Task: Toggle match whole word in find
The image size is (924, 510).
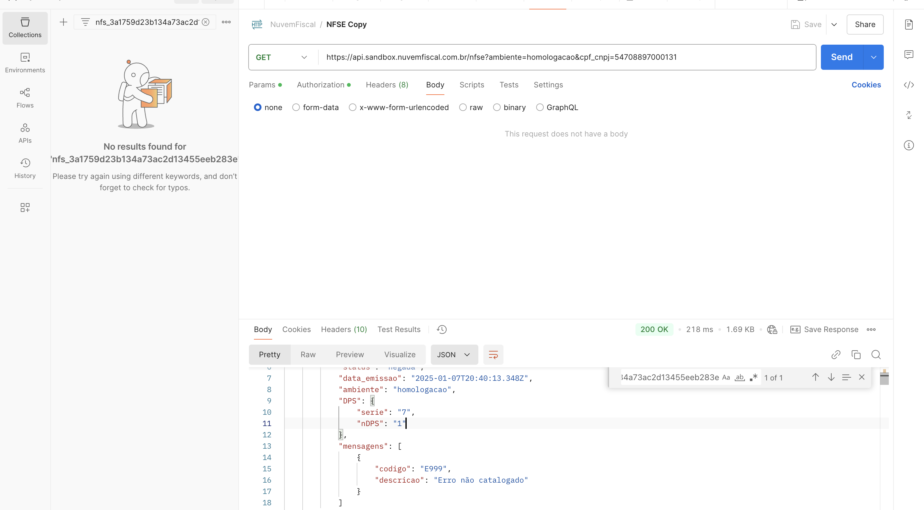Action: coord(740,378)
